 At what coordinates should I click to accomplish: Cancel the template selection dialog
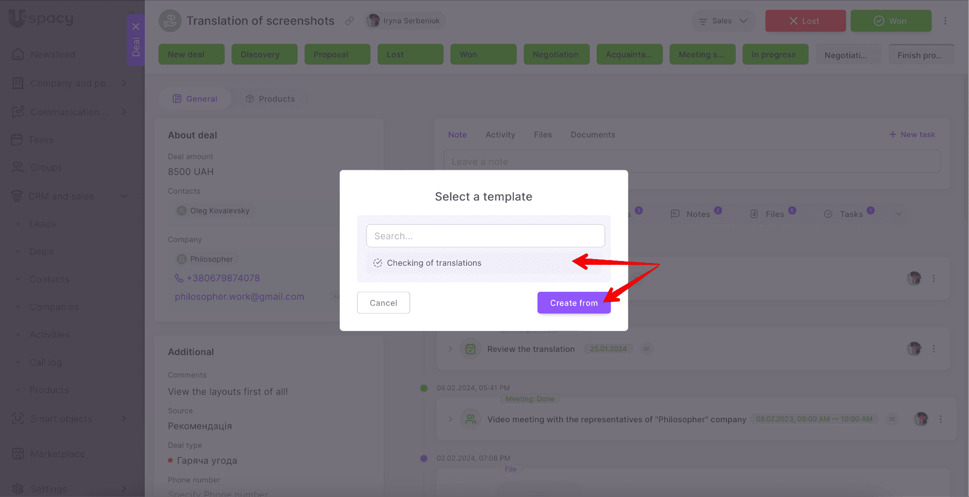[x=383, y=303]
